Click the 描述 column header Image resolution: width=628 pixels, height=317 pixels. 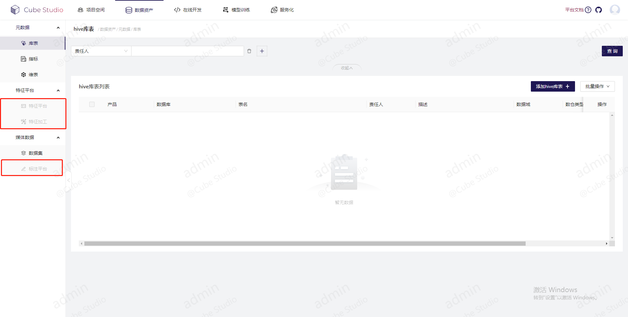tap(423, 104)
